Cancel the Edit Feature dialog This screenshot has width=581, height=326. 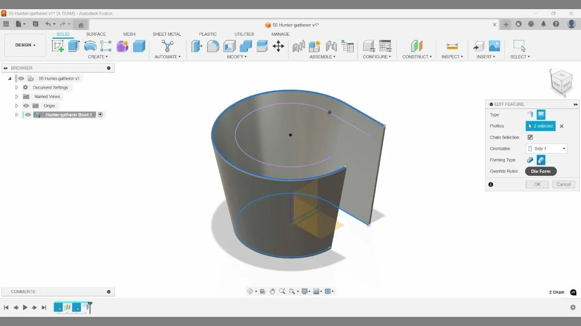(x=563, y=184)
